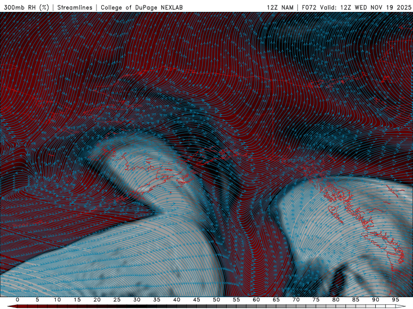Select the 95 value on the color scale
Screen dimensions: 413x309
tap(395, 300)
